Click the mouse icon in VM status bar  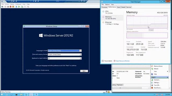pyautogui.click(x=106, y=92)
